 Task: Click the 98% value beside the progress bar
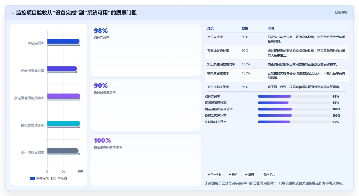coord(335,97)
